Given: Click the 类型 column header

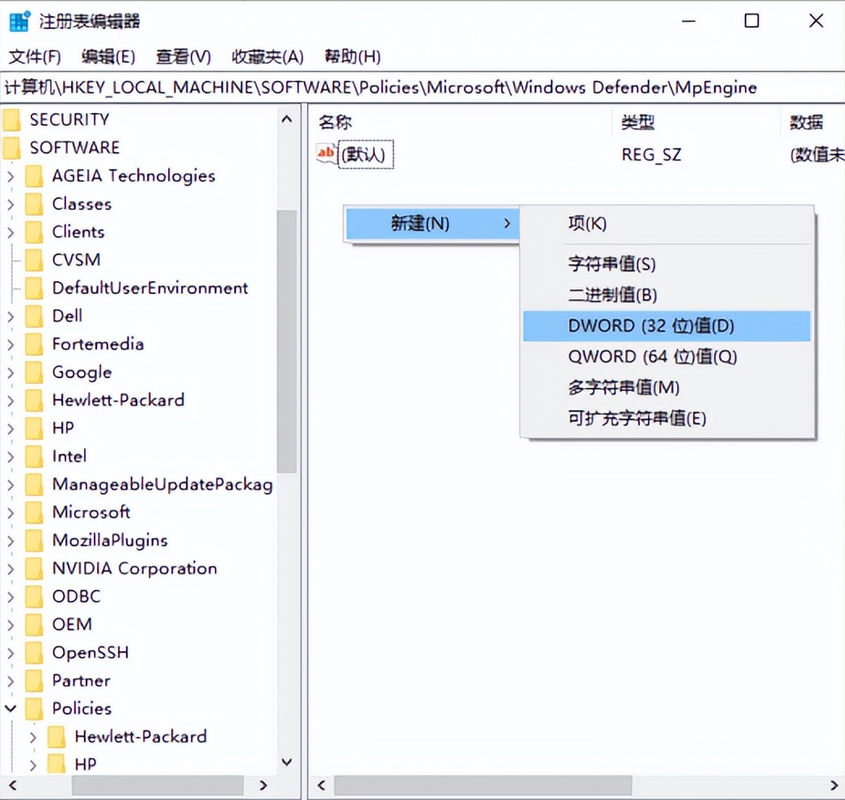Looking at the screenshot, I should (x=696, y=122).
